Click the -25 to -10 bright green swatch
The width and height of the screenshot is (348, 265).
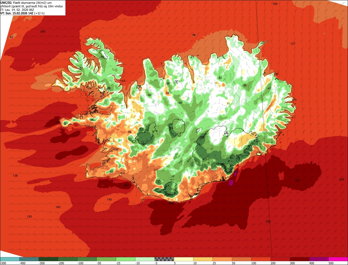coord(126,259)
